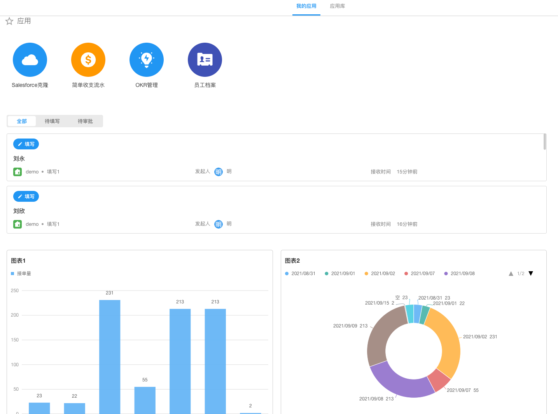This screenshot has width=558, height=414.
Task: Toggle 2021/08/31 series in 图表2 legend
Action: tap(300, 274)
